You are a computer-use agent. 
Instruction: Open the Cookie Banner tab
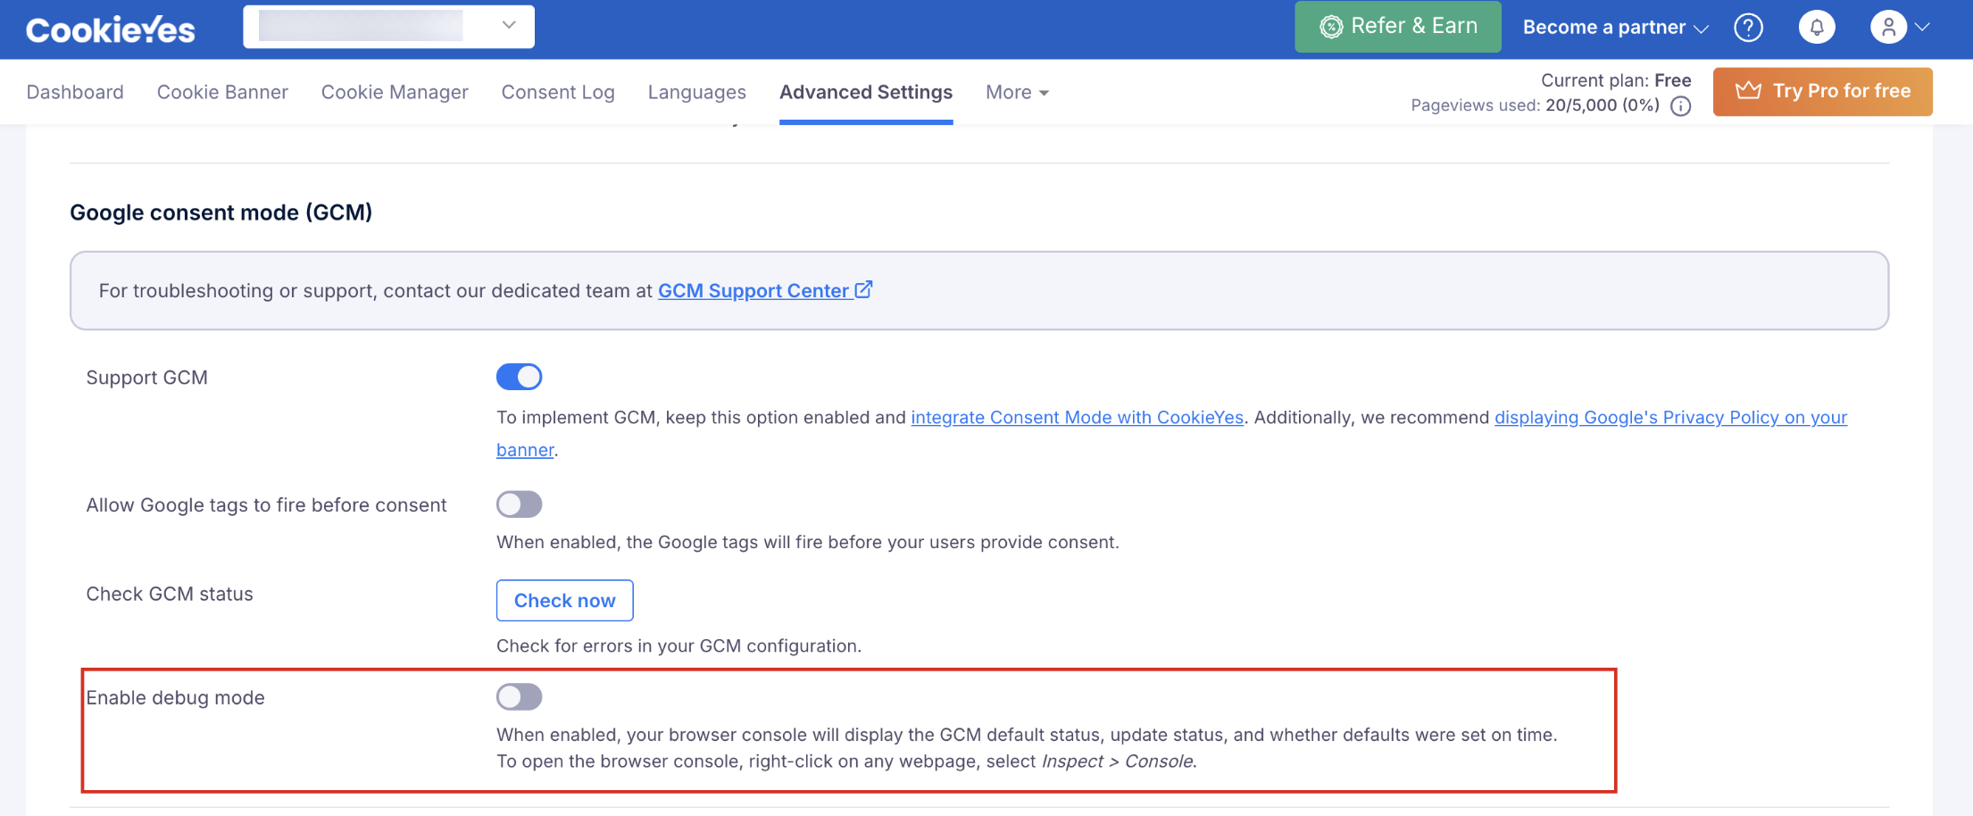[222, 92]
